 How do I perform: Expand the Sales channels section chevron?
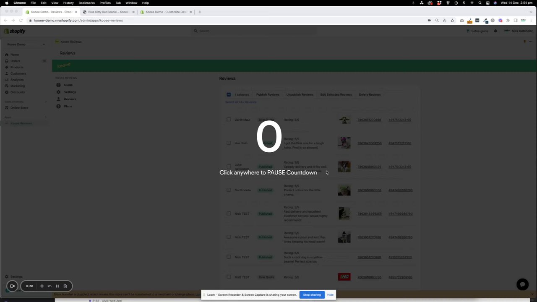[x=46, y=102]
